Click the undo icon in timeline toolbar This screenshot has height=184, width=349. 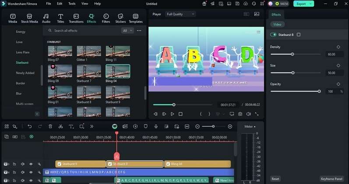coord(30,126)
